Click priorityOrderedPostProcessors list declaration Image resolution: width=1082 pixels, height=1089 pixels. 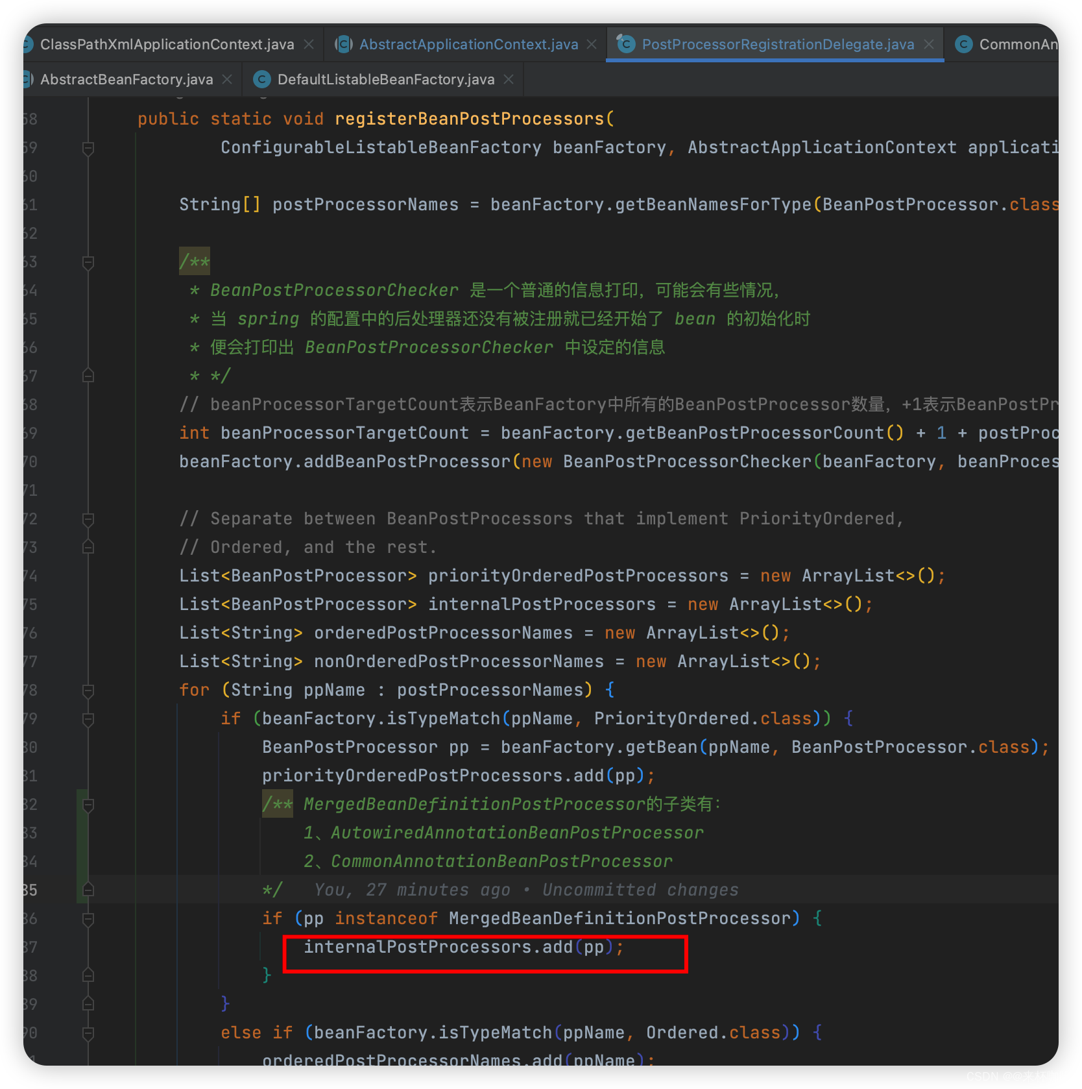click(x=578, y=576)
